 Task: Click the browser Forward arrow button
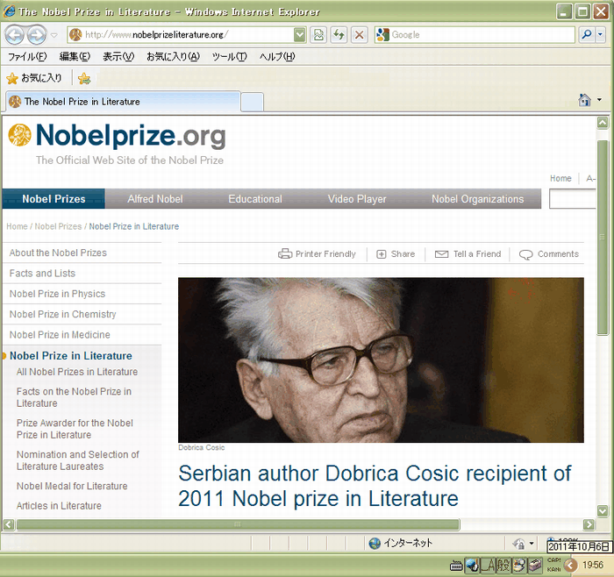click(x=37, y=35)
